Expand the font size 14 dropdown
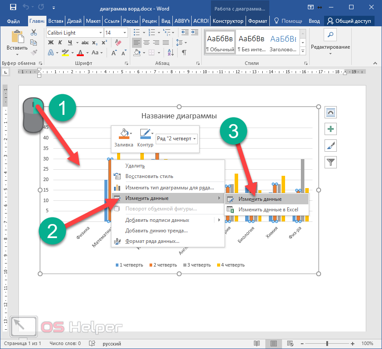Image resolution: width=382 pixels, height=349 pixels. click(125, 33)
